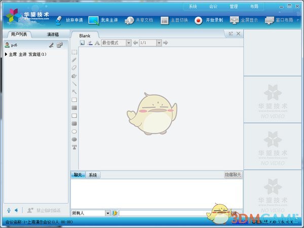304x228 pixels.
Task: Select the eraser tool
Action: [x=74, y=67]
